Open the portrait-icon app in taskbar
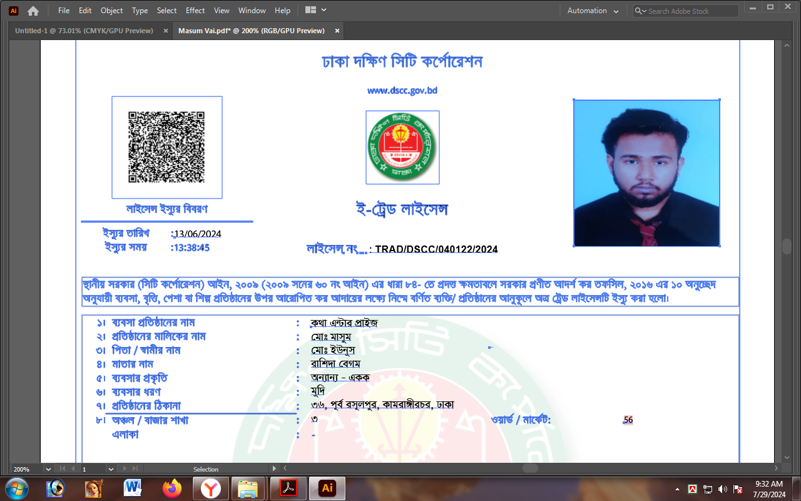Image resolution: width=801 pixels, height=501 pixels. [94, 488]
